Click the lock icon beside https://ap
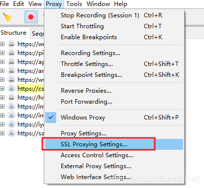The height and width of the screenshot is (188, 204). (11, 62)
